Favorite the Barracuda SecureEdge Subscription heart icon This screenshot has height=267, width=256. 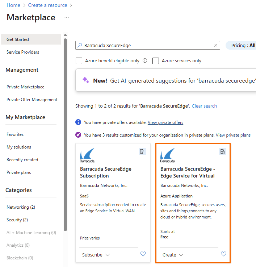click(143, 254)
